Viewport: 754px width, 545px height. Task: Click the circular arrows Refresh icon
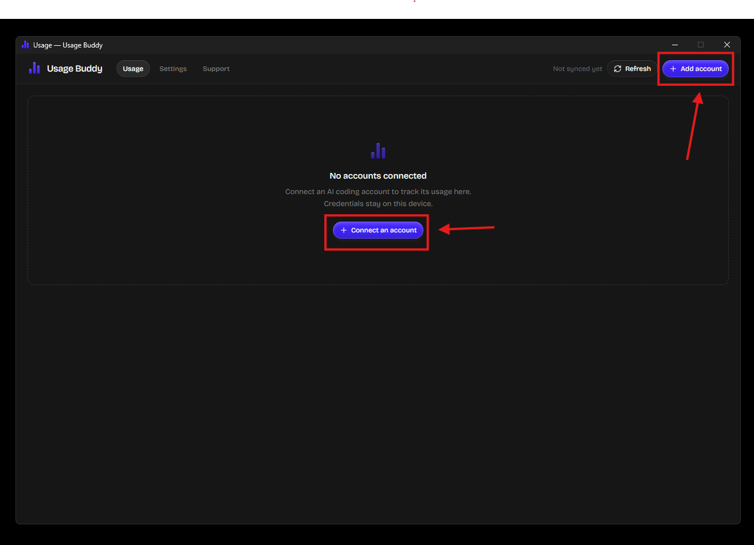coord(618,69)
